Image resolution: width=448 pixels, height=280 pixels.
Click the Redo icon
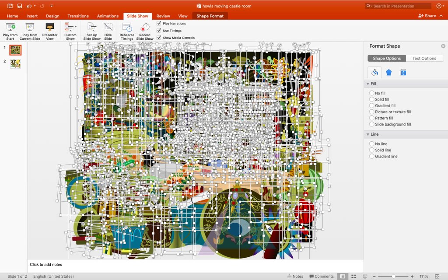[42, 6]
